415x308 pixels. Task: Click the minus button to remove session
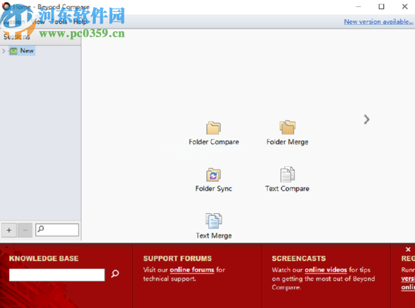click(26, 230)
